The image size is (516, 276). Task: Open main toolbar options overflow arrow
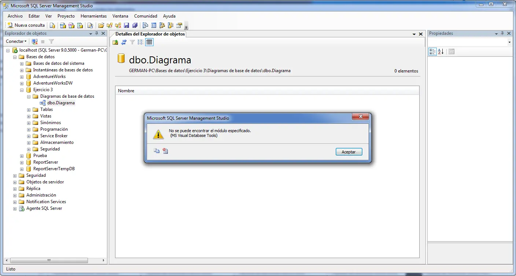186,26
